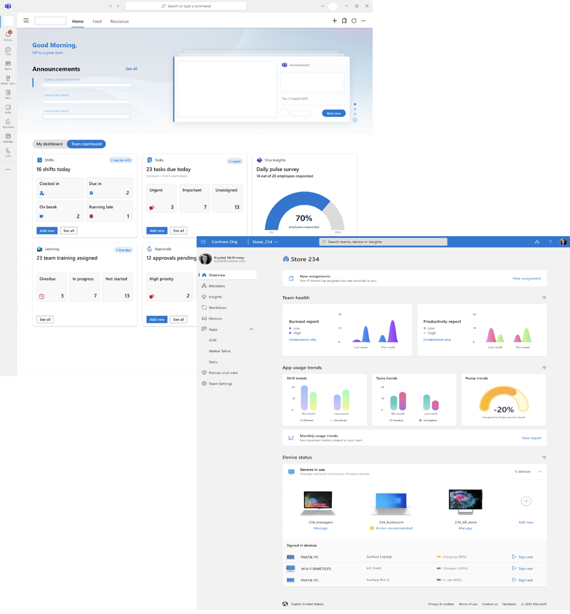Switch to My dashboard view
570x614 pixels.
(49, 144)
